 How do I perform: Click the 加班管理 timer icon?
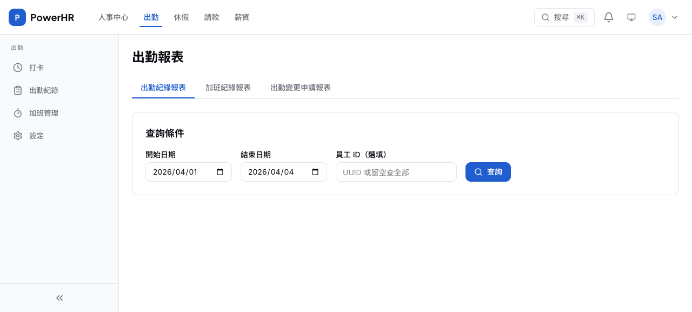[x=18, y=113]
